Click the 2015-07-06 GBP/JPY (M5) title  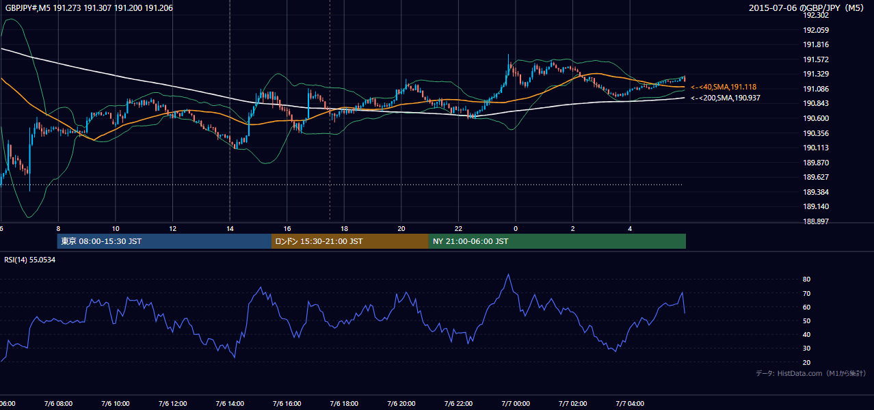point(808,8)
